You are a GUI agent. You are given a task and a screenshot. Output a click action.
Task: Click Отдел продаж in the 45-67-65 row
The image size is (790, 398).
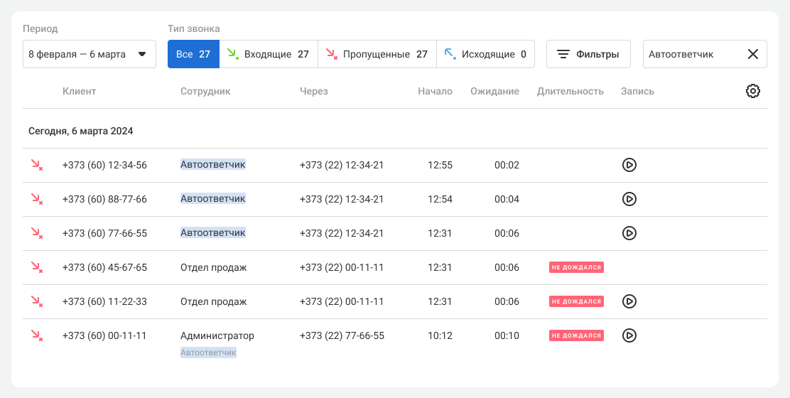tap(213, 267)
